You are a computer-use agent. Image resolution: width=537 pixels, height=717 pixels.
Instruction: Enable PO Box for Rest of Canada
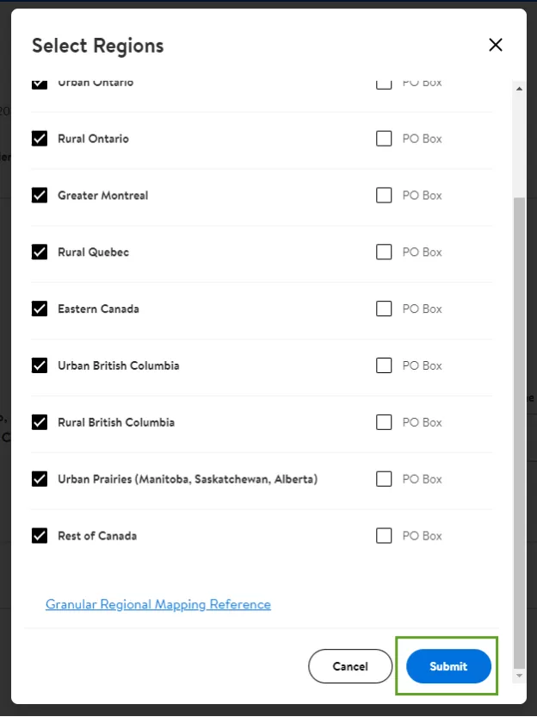384,536
